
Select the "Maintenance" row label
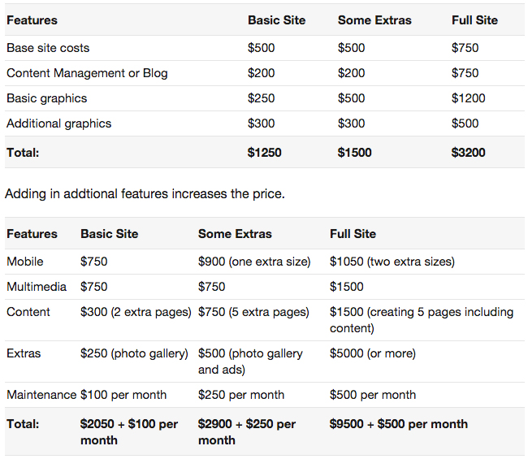41,395
